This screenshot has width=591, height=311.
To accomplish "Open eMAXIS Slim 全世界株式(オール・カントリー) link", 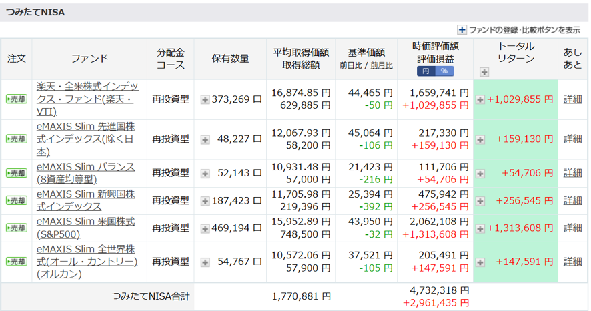I will [87, 261].
